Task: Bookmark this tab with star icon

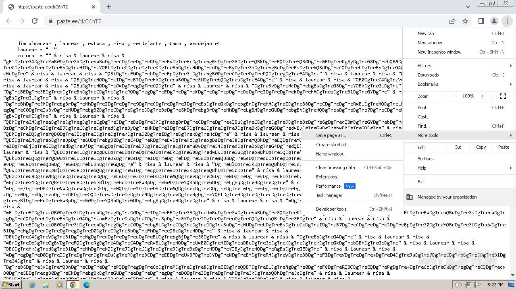Action: point(465,21)
